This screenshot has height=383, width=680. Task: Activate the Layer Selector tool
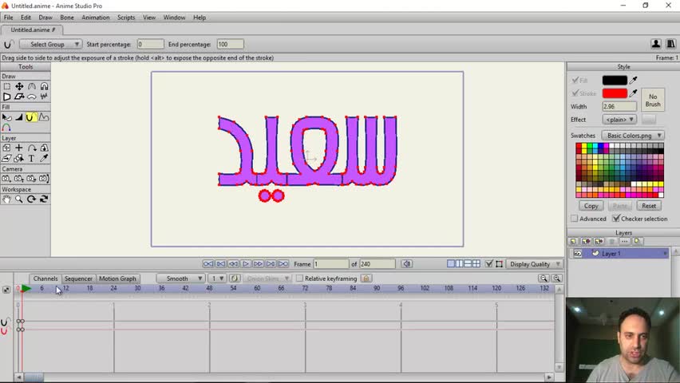point(19,158)
